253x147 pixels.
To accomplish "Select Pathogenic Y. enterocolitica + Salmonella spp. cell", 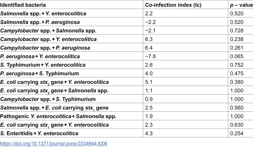I will tap(58, 116).
